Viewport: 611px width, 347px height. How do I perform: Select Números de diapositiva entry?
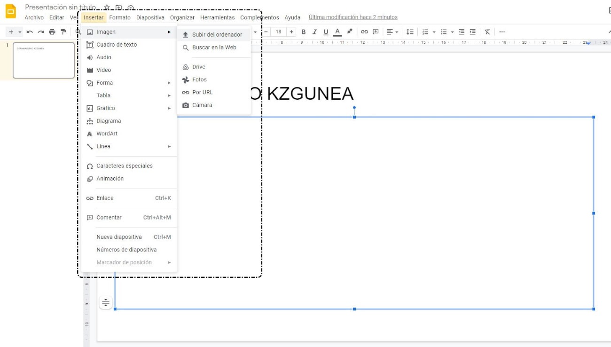tap(129, 250)
